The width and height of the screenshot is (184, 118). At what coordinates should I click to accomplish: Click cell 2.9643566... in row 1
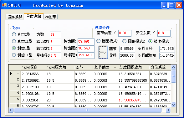[x=33, y=74]
